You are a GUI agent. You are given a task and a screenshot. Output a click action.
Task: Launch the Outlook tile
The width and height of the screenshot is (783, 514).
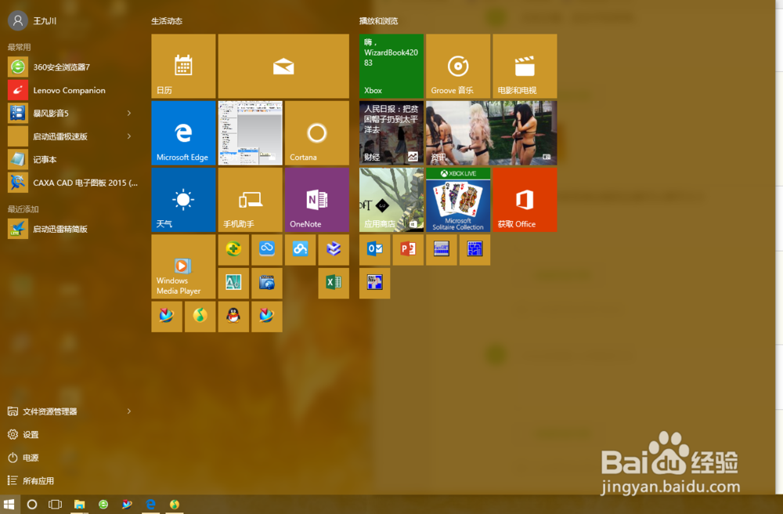click(374, 250)
